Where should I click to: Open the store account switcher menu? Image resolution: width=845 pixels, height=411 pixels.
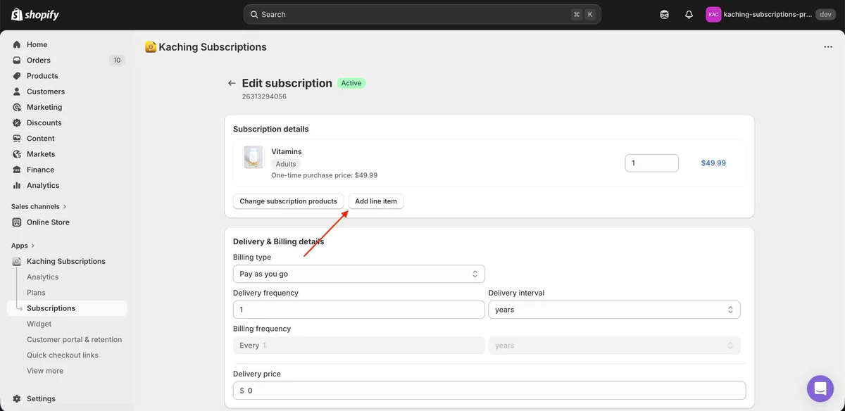(x=770, y=14)
